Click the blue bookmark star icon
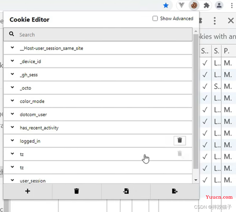 [x=166, y=5]
